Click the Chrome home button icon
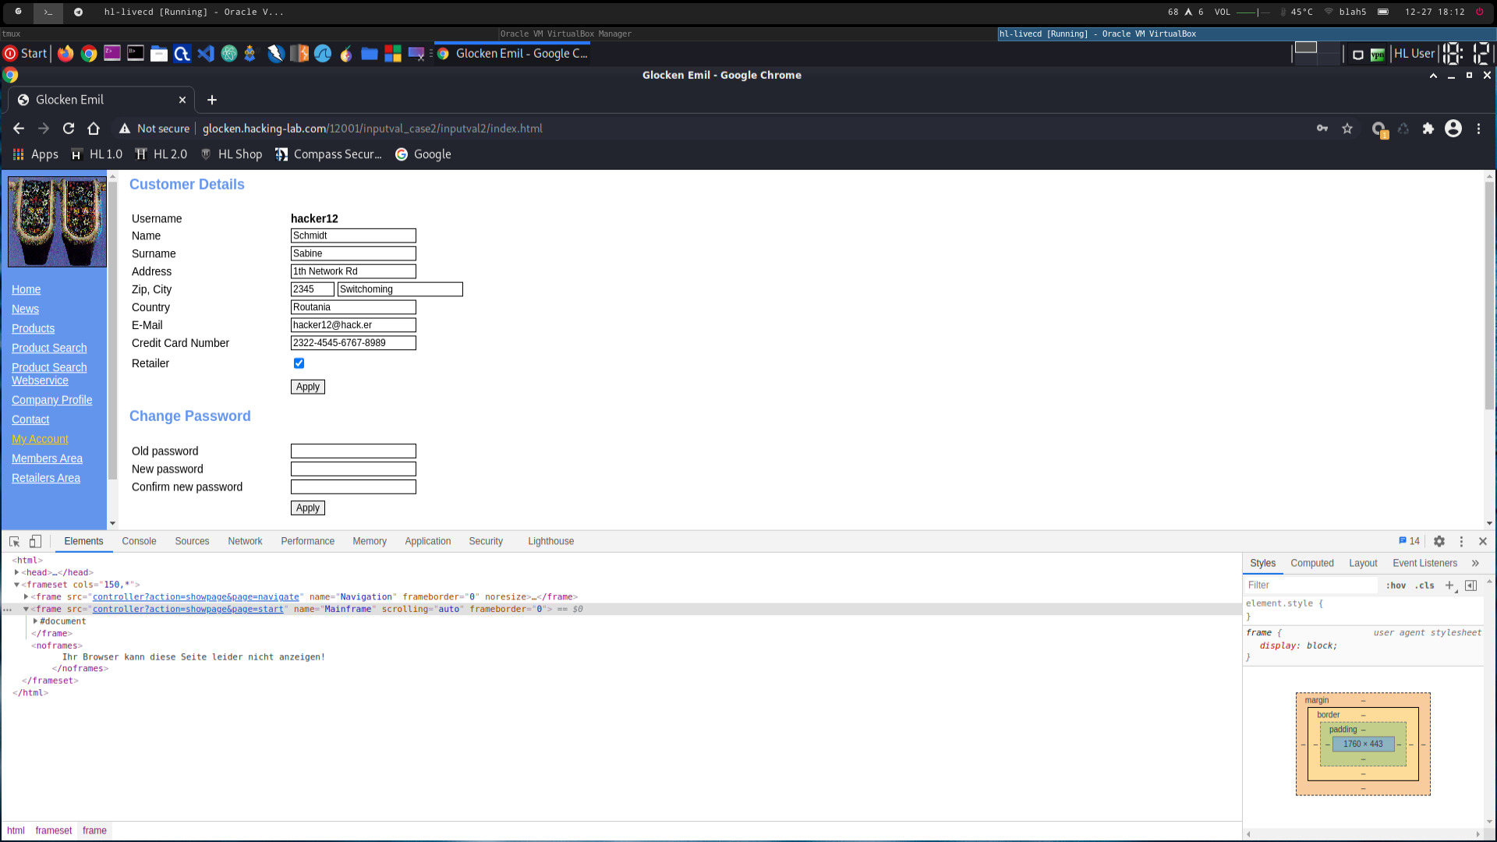Viewport: 1497px width, 842px height. click(x=94, y=129)
